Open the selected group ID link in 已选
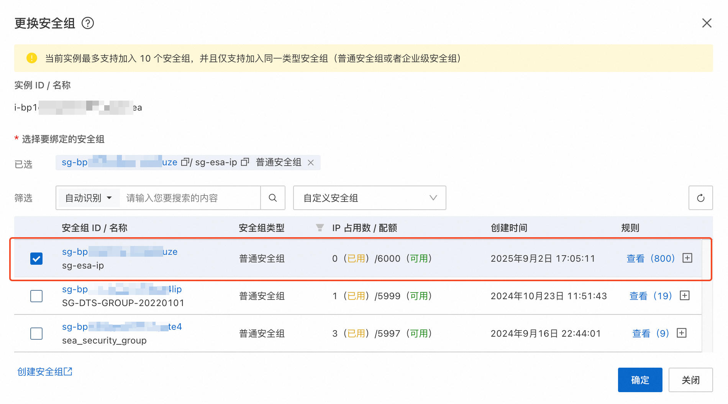Image resolution: width=728 pixels, height=404 pixels. pyautogui.click(x=120, y=162)
